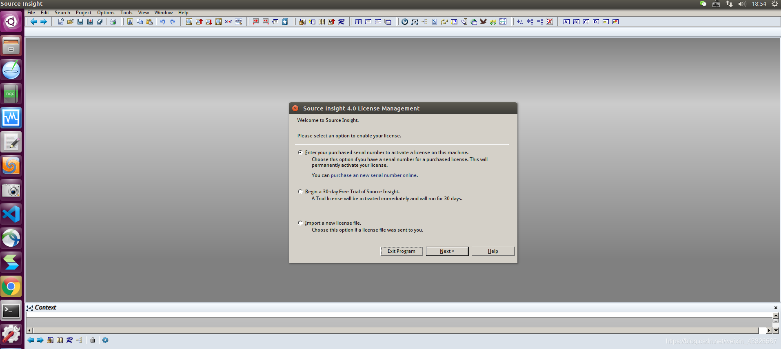Click the Exit Program button

(x=402, y=251)
